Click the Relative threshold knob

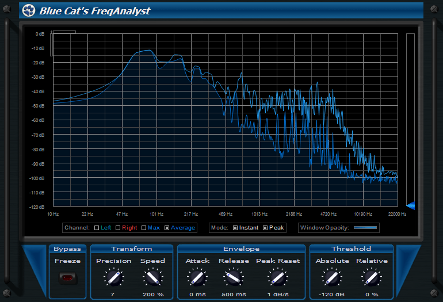coord(371,278)
